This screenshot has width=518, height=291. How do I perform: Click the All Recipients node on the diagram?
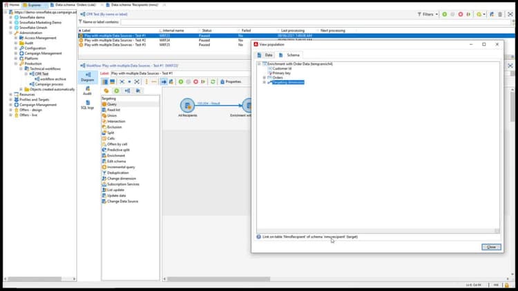[187, 106]
